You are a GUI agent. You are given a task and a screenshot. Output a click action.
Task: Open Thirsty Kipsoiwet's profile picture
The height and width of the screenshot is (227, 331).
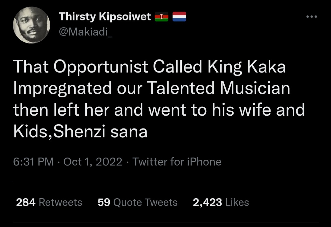[x=32, y=25]
